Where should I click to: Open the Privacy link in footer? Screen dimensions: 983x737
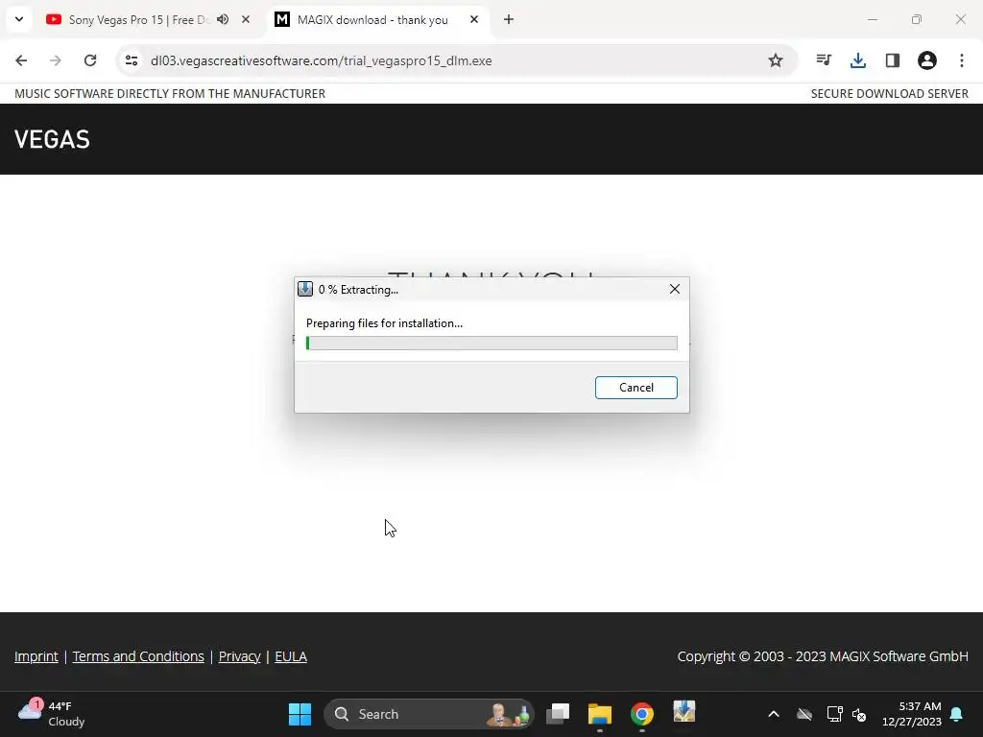tap(239, 656)
